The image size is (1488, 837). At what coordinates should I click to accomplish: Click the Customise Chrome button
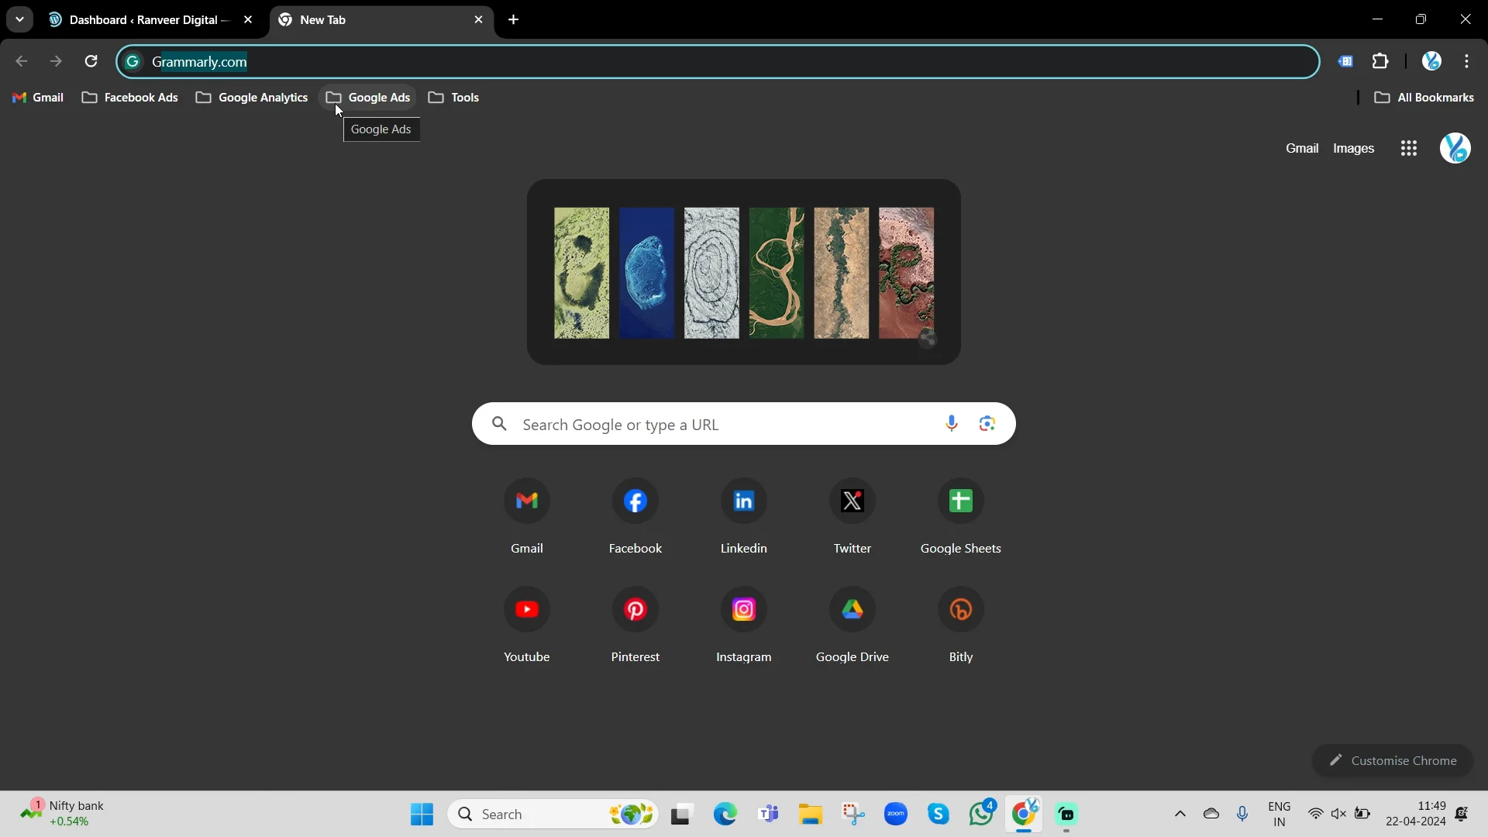[x=1393, y=760]
